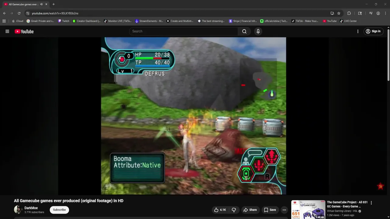Close the All Gamecube games tab

tap(46, 4)
